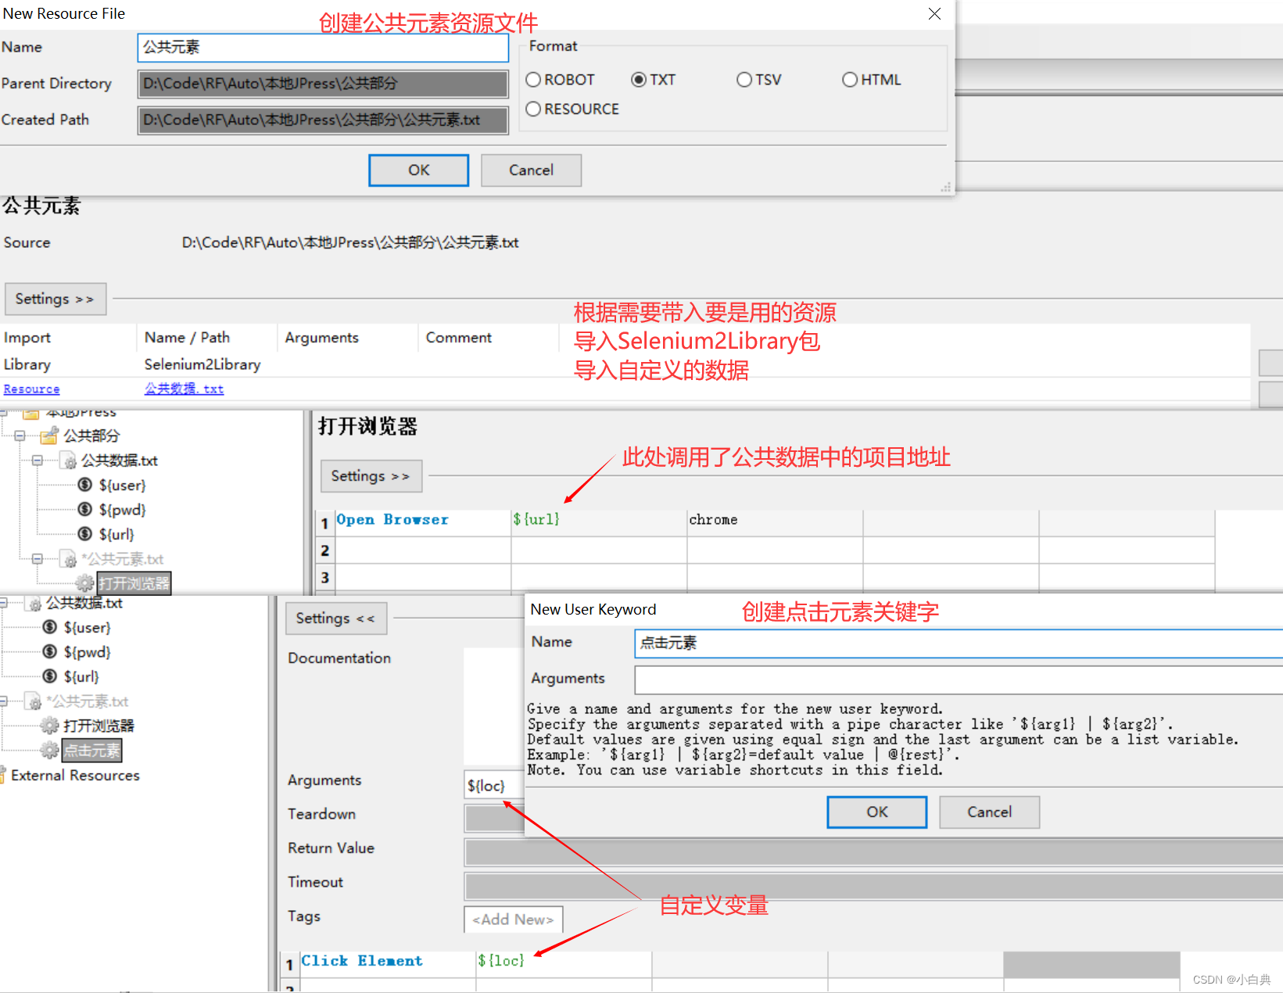The height and width of the screenshot is (993, 1283).
Task: Click the Created Path field
Action: (x=323, y=120)
